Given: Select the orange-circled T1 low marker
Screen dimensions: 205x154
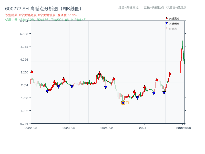Looking at the screenshot, I should click(123, 103).
